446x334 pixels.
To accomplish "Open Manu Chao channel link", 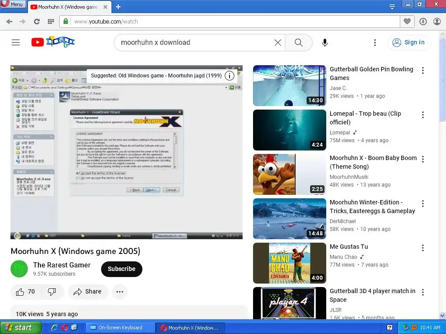I will pyautogui.click(x=343, y=257).
